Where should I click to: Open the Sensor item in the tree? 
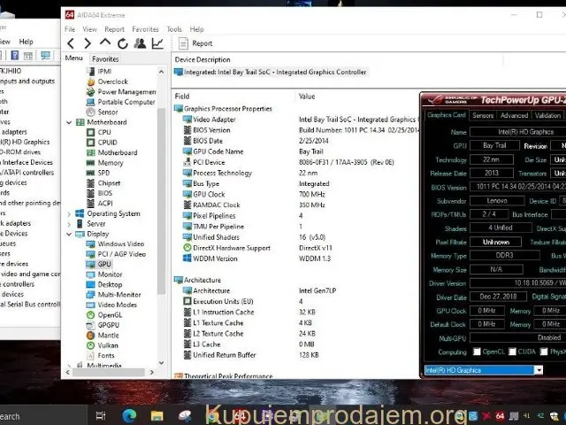[x=108, y=112]
